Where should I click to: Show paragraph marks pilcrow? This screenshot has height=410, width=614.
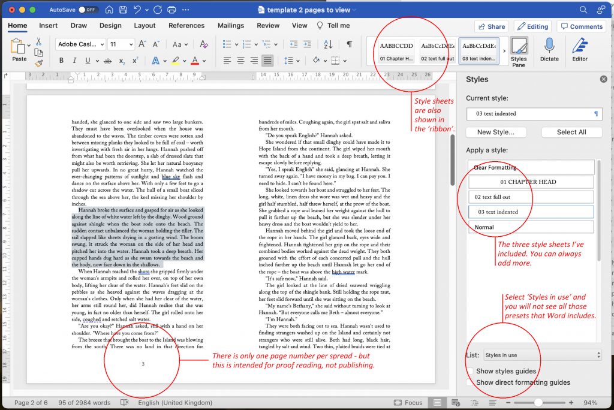pyautogui.click(x=349, y=44)
